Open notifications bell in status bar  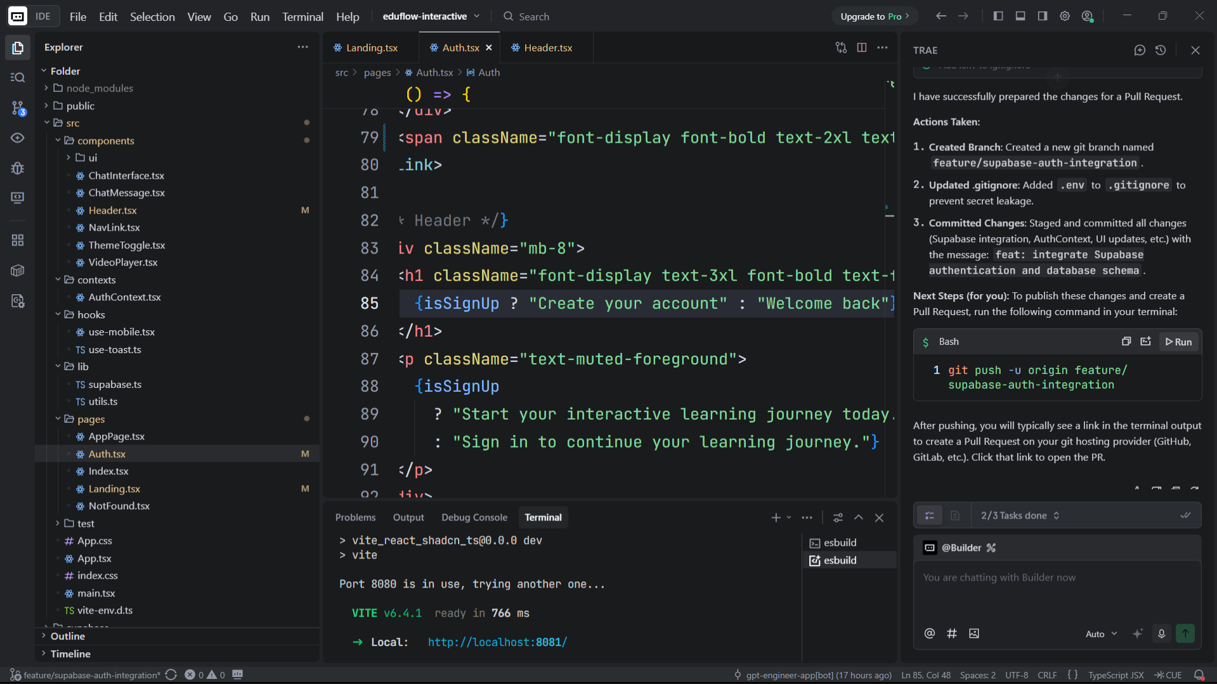coord(1199,675)
